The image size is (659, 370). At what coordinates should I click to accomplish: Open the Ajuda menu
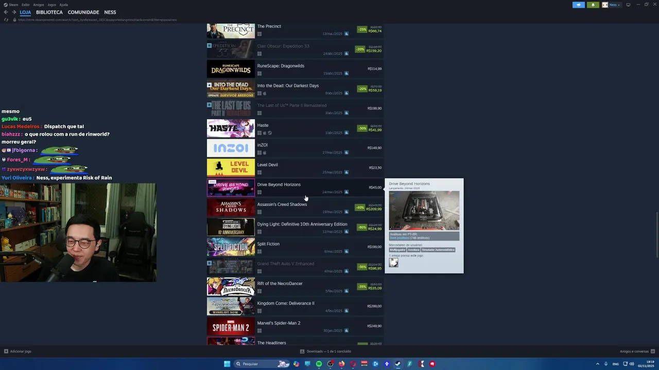click(x=64, y=5)
